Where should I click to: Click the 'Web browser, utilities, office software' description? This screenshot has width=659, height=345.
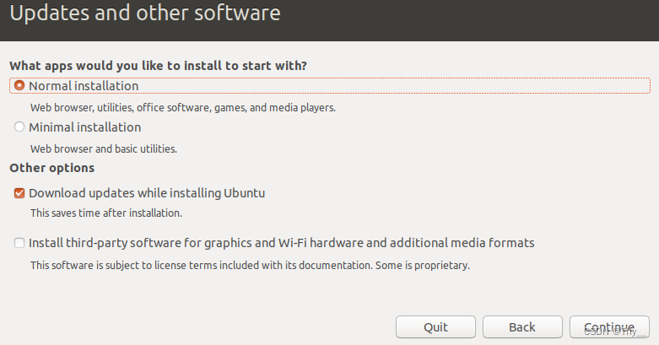[x=183, y=108]
